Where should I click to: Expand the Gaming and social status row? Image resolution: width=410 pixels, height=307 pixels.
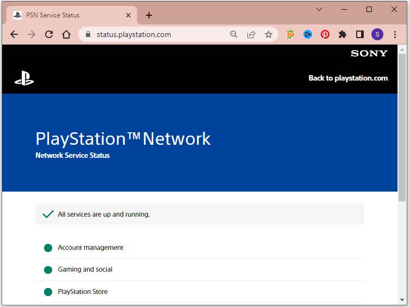(200, 269)
